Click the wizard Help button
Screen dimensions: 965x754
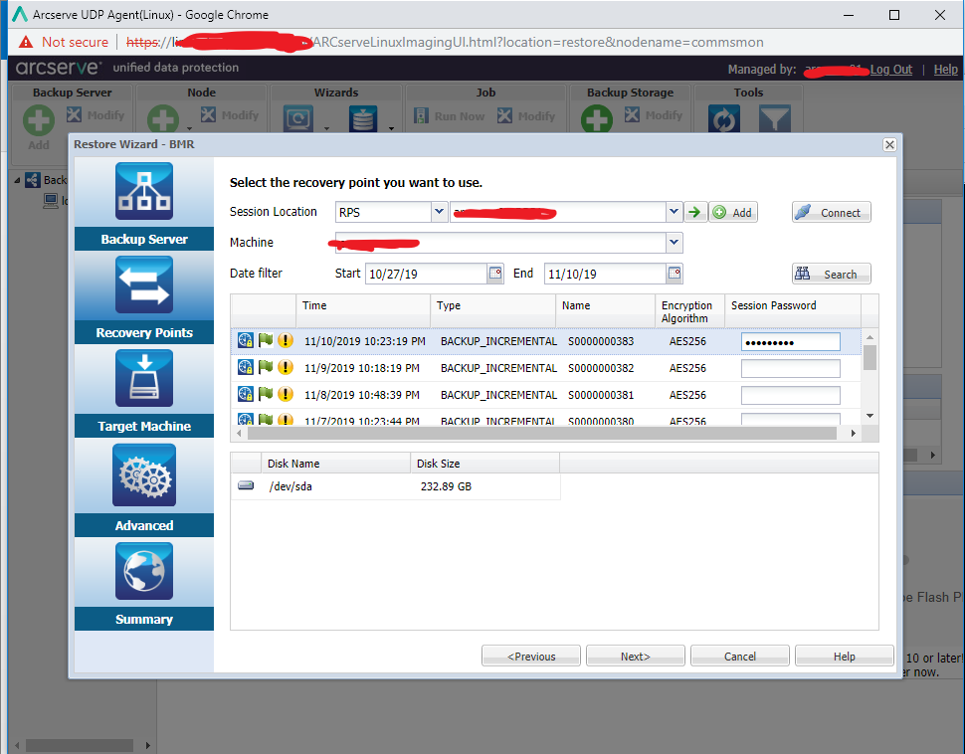pos(845,657)
